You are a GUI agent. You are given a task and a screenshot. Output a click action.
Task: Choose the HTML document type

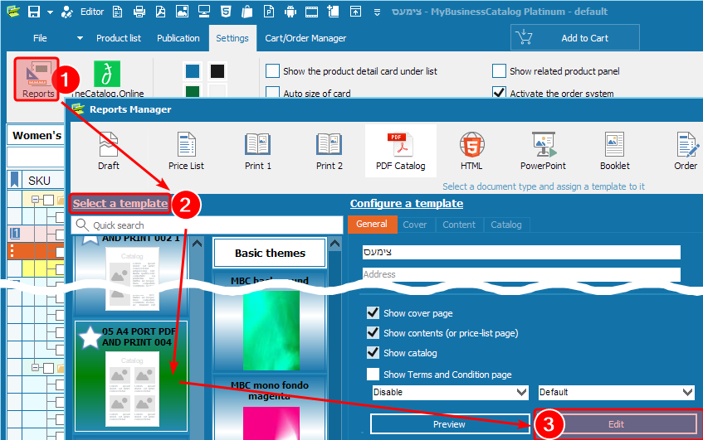[x=471, y=150]
